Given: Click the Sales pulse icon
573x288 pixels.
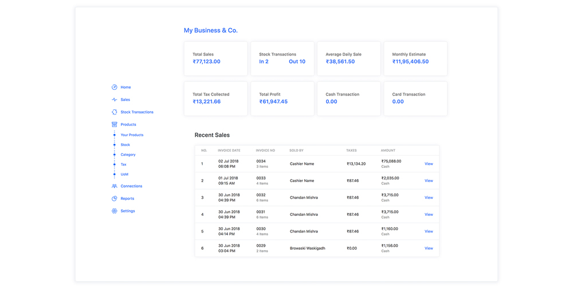Looking at the screenshot, I should tap(115, 100).
